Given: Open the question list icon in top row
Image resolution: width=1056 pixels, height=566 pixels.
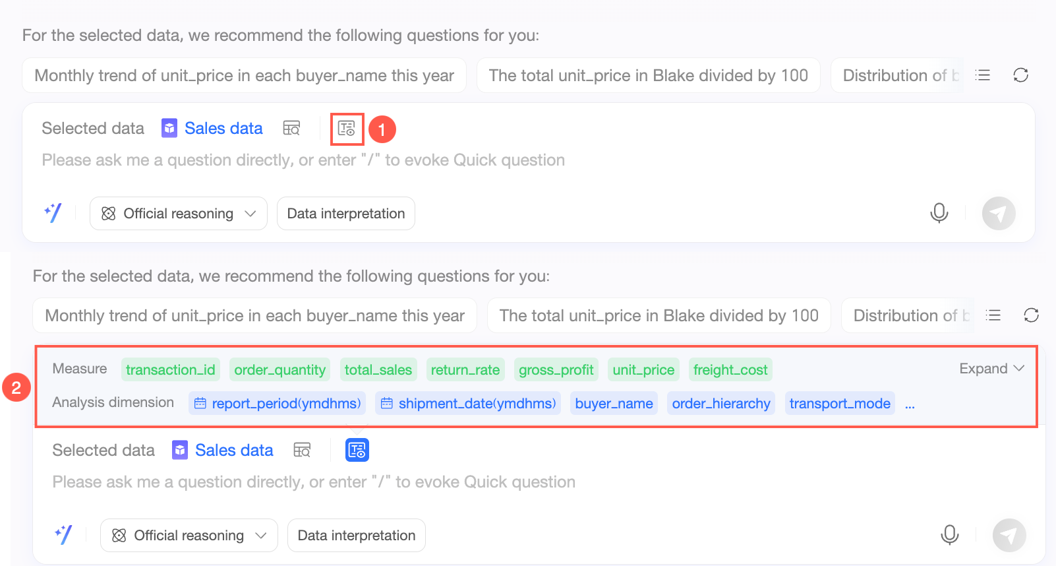Looking at the screenshot, I should click(x=983, y=75).
